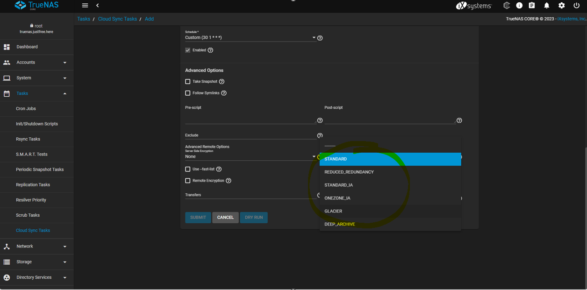Select the STANDARD storage class
This screenshot has width=587, height=290.
tap(390, 159)
